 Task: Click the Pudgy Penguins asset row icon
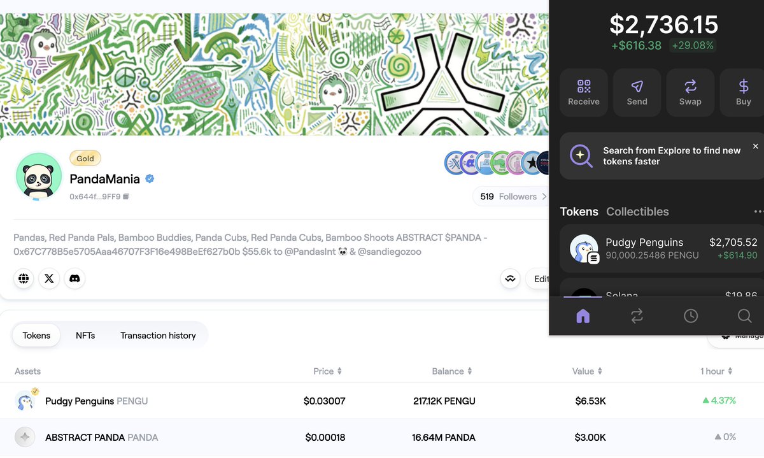pyautogui.click(x=25, y=401)
